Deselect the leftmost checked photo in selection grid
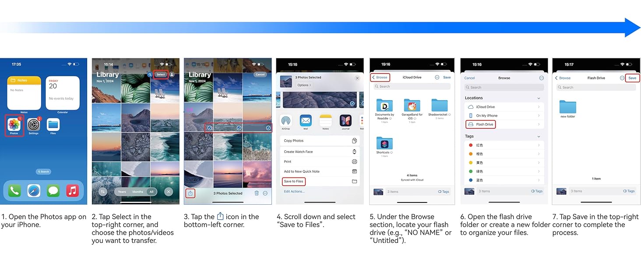The width and height of the screenshot is (641, 263). pyautogui.click(x=210, y=128)
